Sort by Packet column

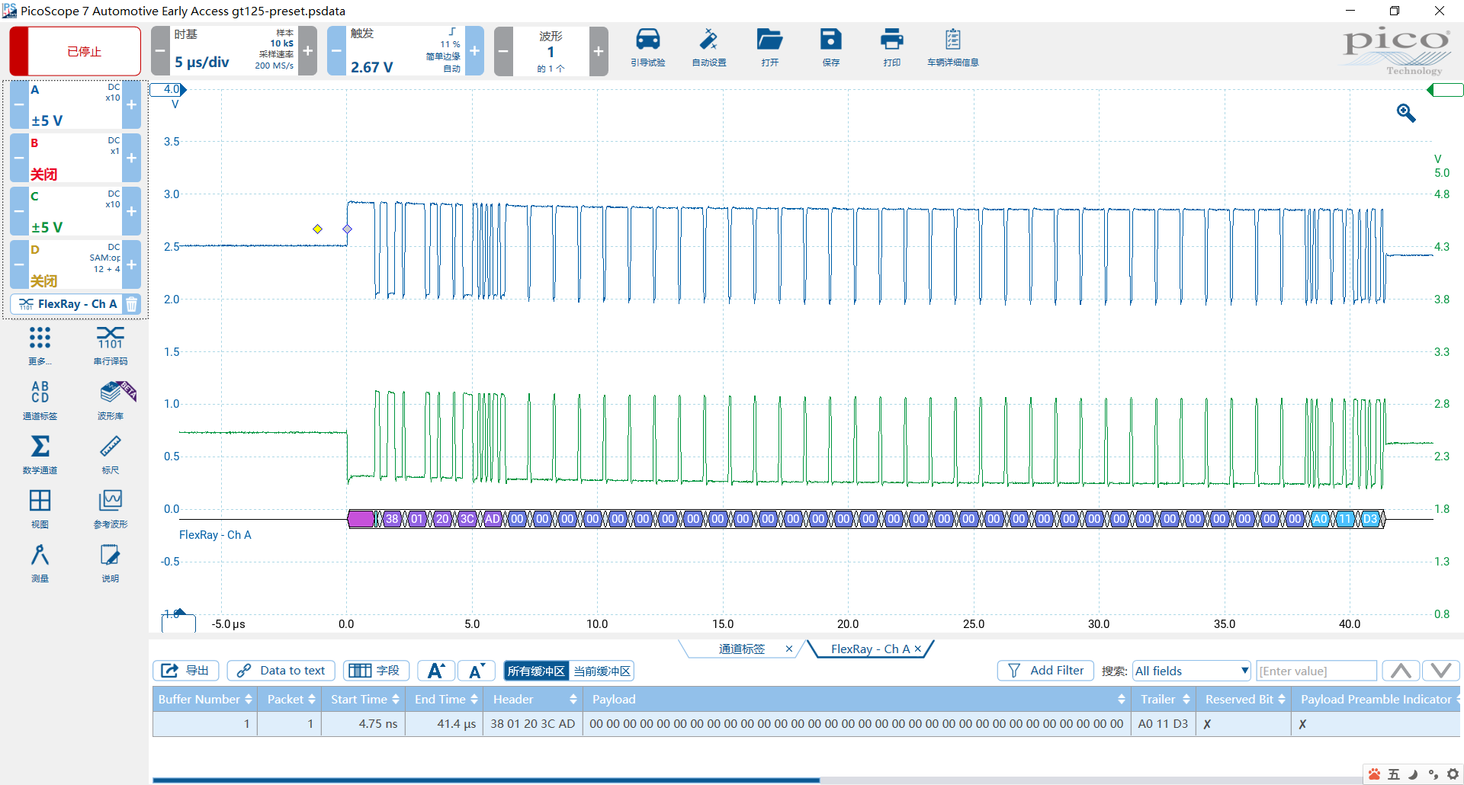pos(289,699)
